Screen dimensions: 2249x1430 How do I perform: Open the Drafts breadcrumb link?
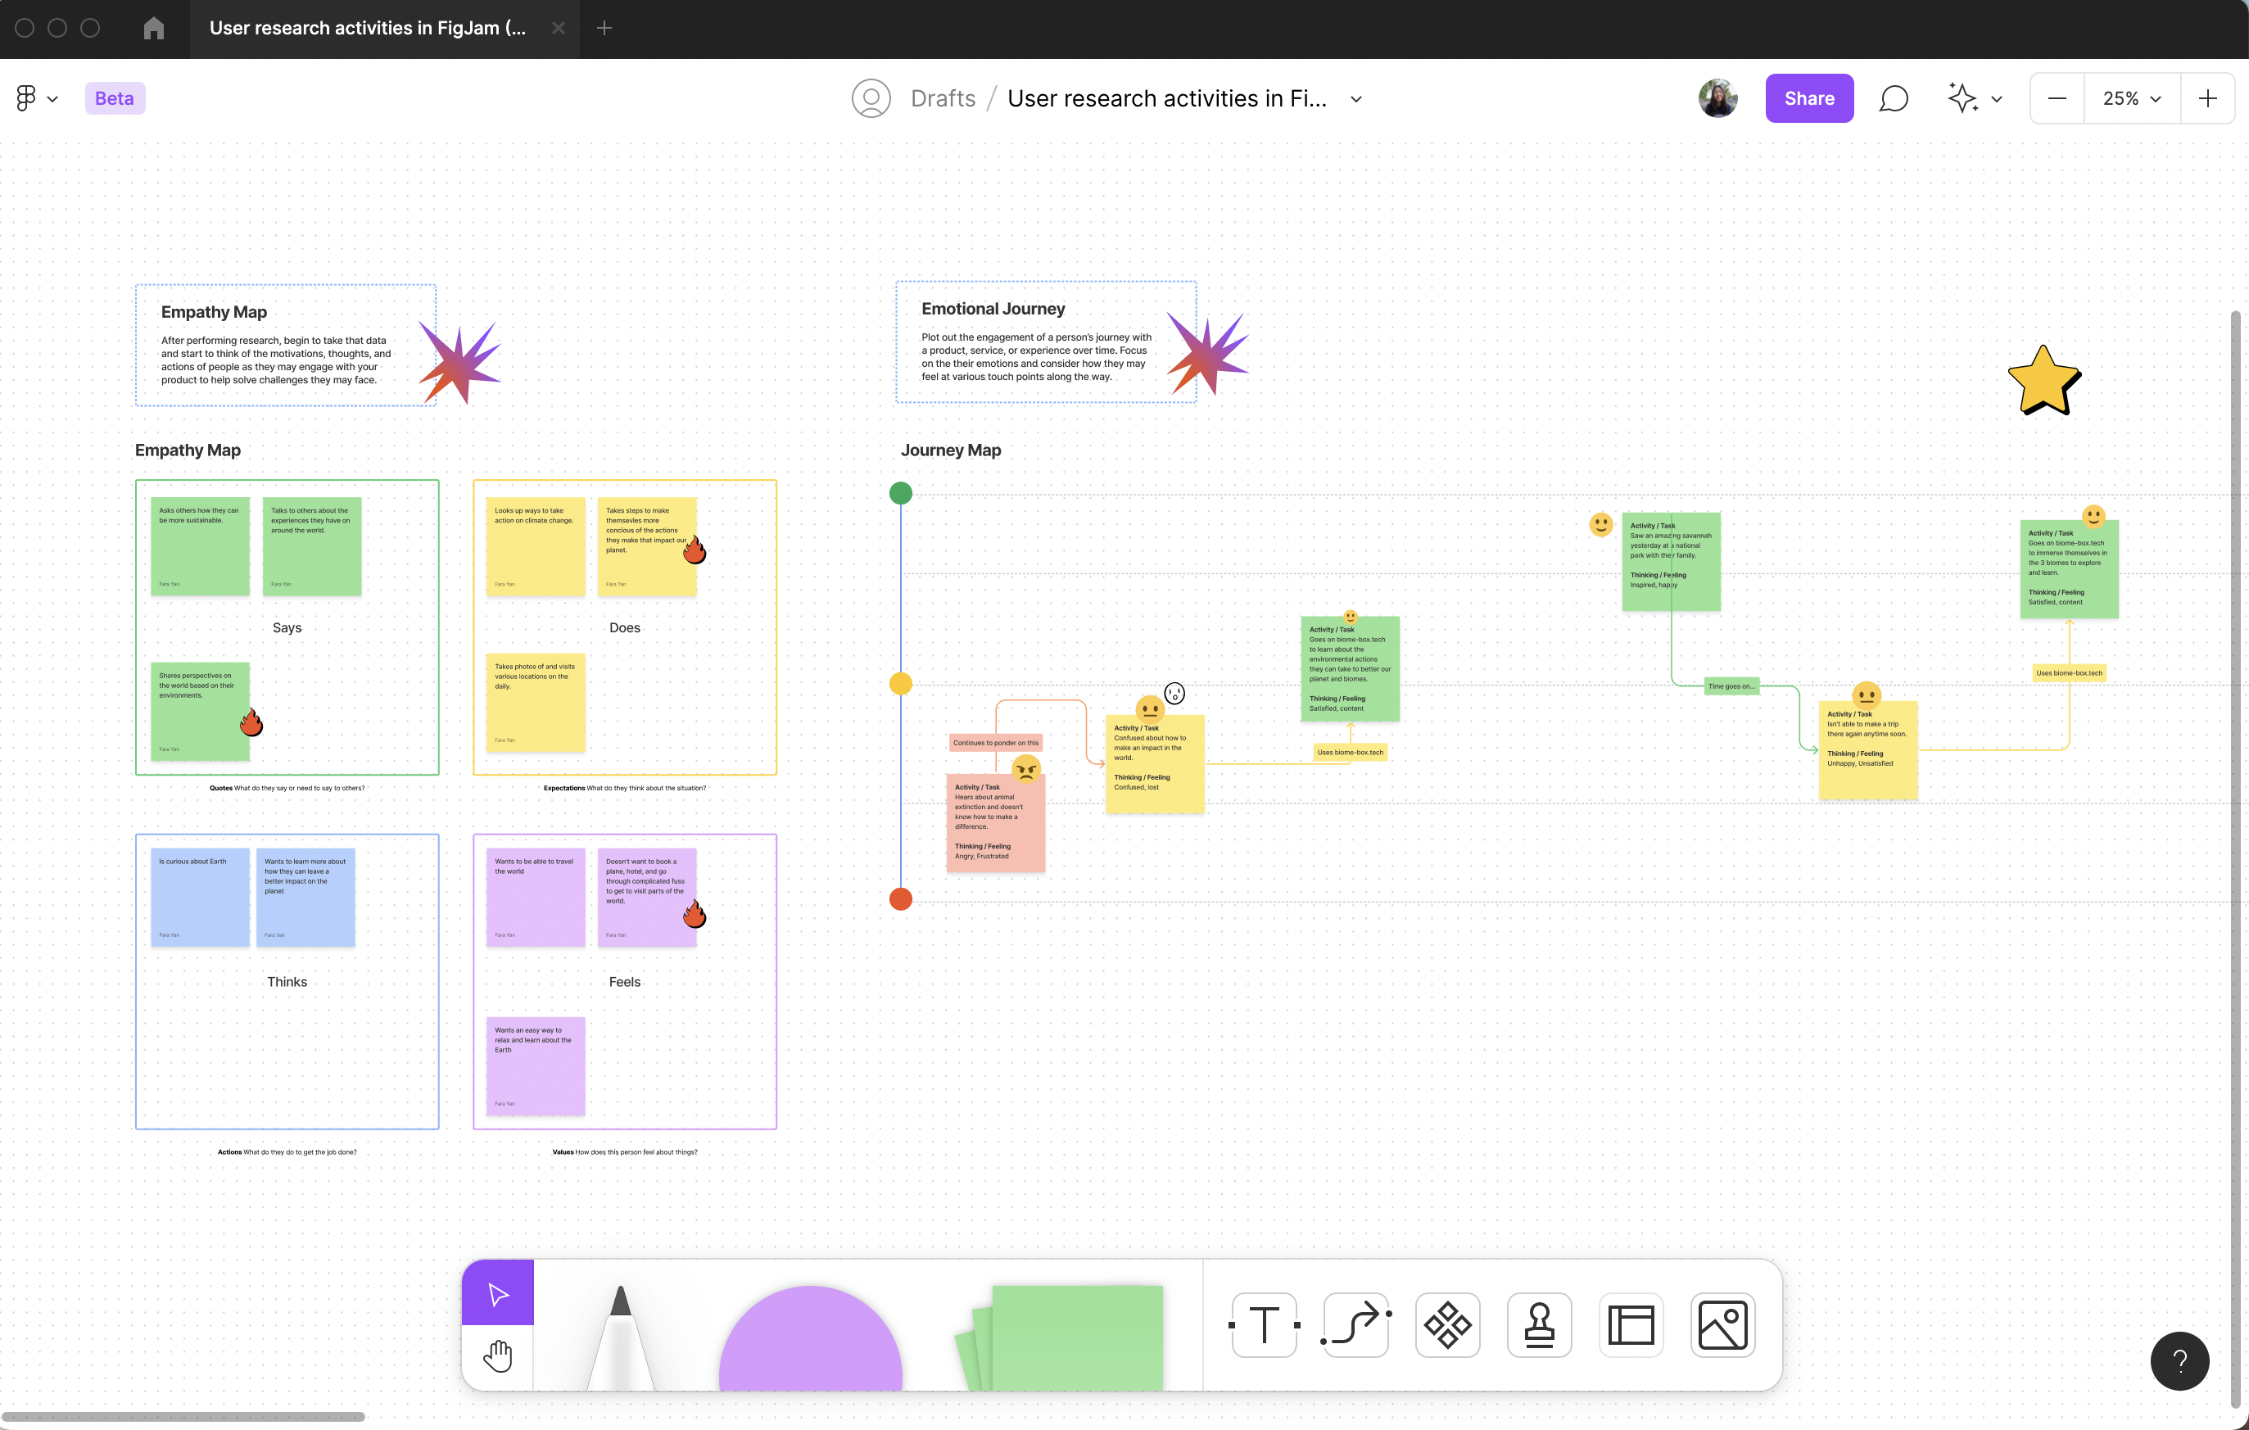pos(943,98)
